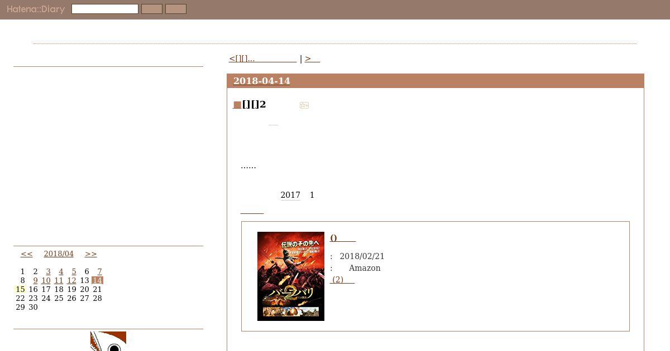Open calendar day 5
Image resolution: width=670 pixels, height=351 pixels.
[x=74, y=271]
